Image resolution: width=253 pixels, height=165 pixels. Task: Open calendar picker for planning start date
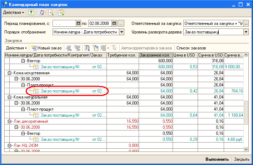coord(78,23)
